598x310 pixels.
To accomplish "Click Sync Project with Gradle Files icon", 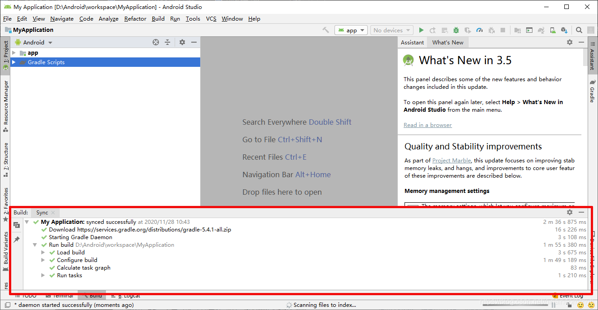I will coord(541,30).
